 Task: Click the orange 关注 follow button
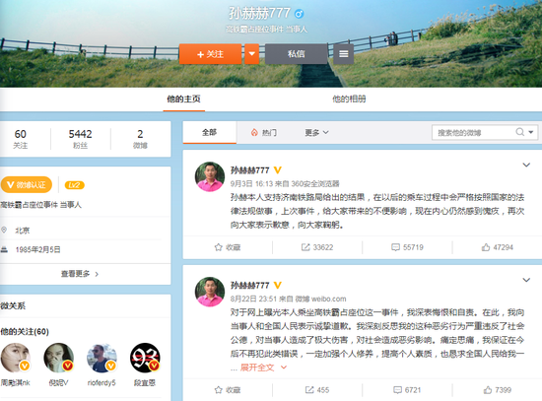210,54
